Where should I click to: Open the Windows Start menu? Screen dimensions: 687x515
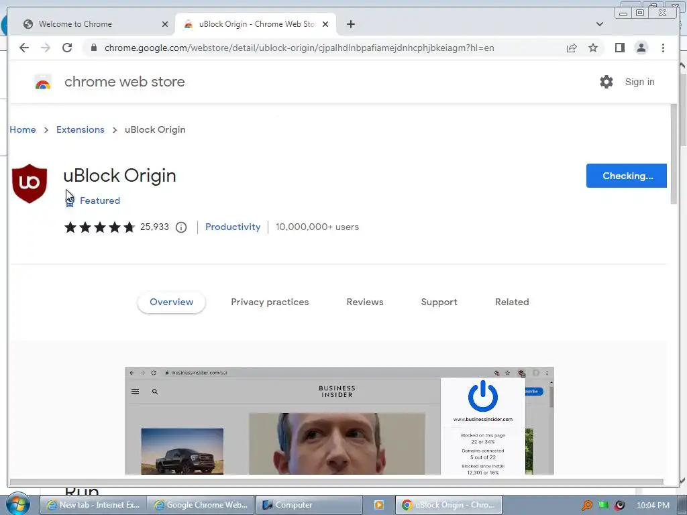tap(17, 504)
